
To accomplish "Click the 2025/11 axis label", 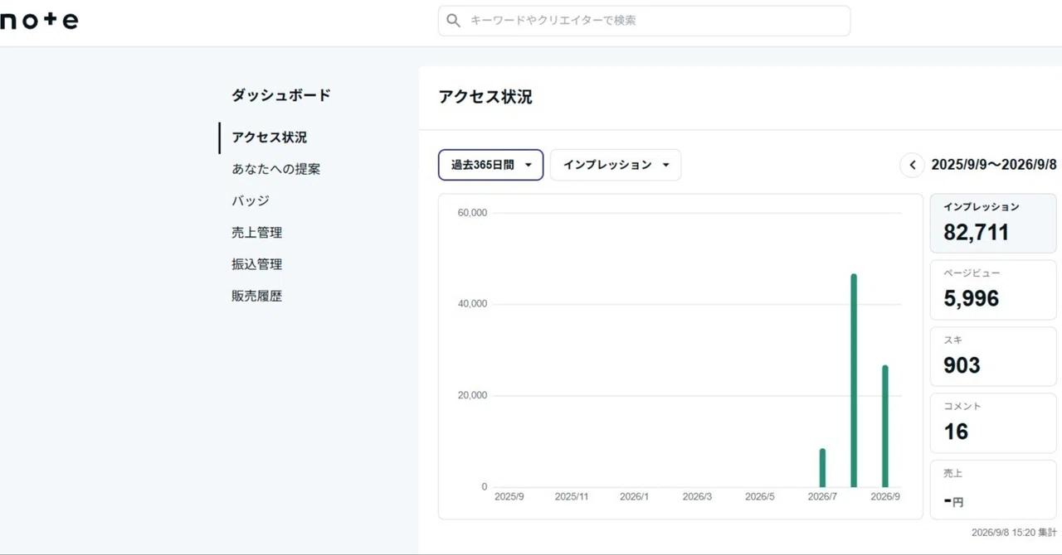I will pos(572,497).
